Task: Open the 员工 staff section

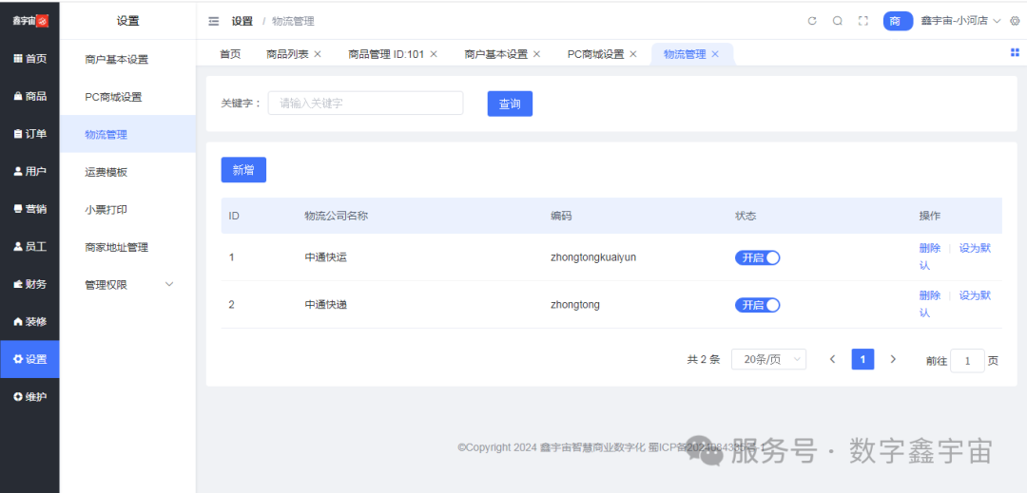Action: point(29,247)
